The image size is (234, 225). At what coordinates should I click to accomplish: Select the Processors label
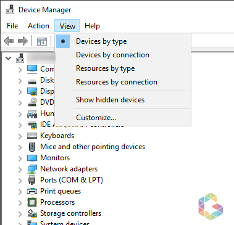pos(57,202)
